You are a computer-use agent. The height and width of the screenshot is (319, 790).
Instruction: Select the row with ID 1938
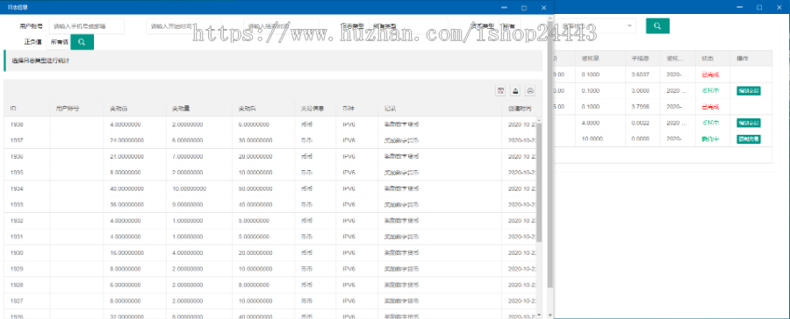click(269, 124)
